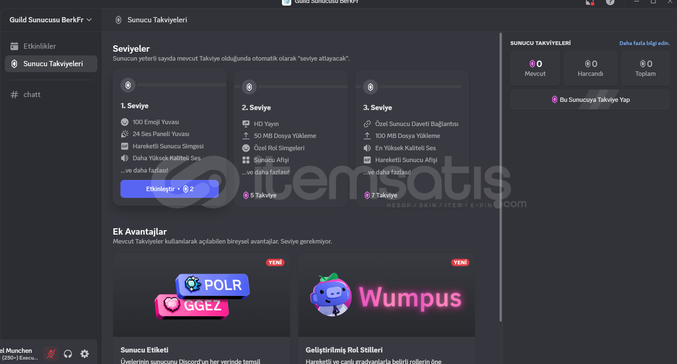The image size is (677, 364).
Task: Click the Sunucu Etiketi POLR GGEZ thumbnail
Action: (x=202, y=295)
